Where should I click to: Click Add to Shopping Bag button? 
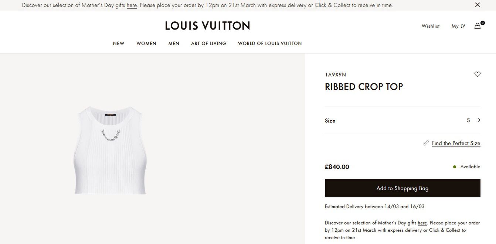pos(402,188)
